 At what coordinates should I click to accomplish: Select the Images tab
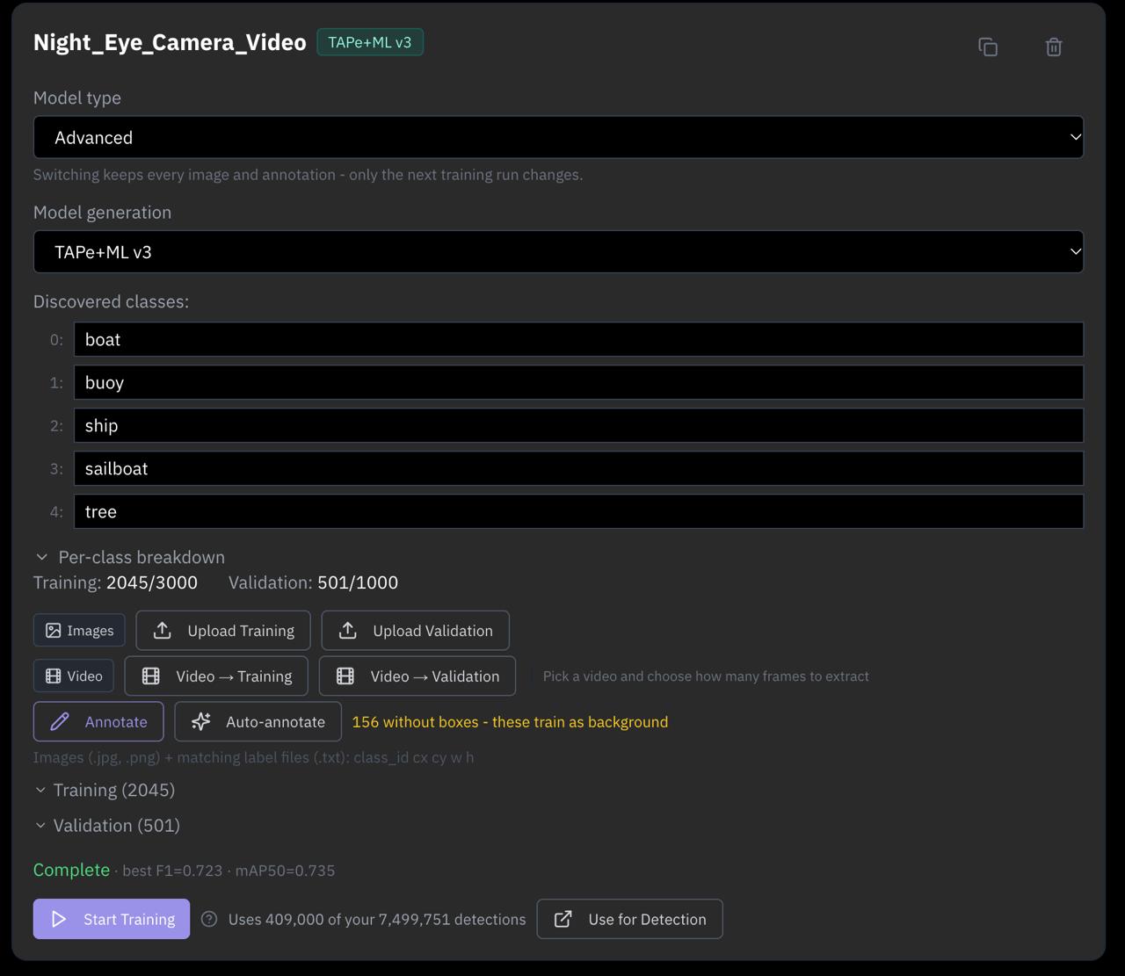(79, 631)
